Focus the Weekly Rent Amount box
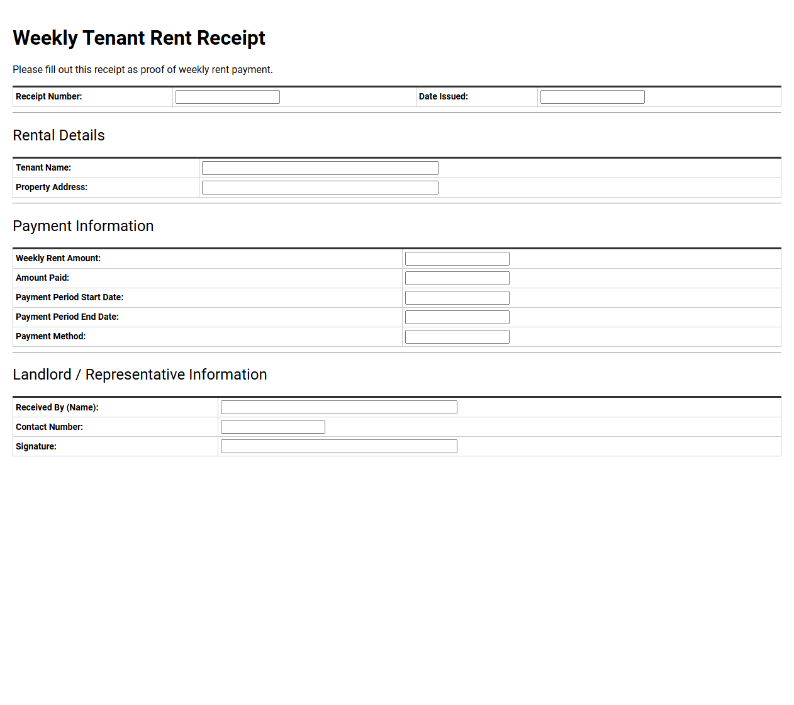This screenshot has height=705, width=794. point(457,259)
